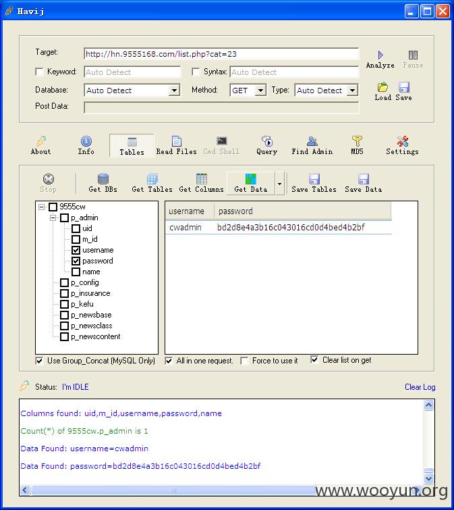Click the Pause icon
This screenshot has height=510, width=454.
point(413,55)
